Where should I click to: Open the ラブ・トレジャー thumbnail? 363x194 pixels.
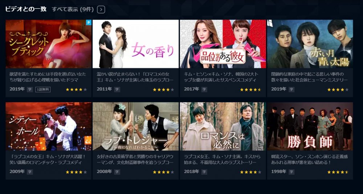(x=136, y=126)
